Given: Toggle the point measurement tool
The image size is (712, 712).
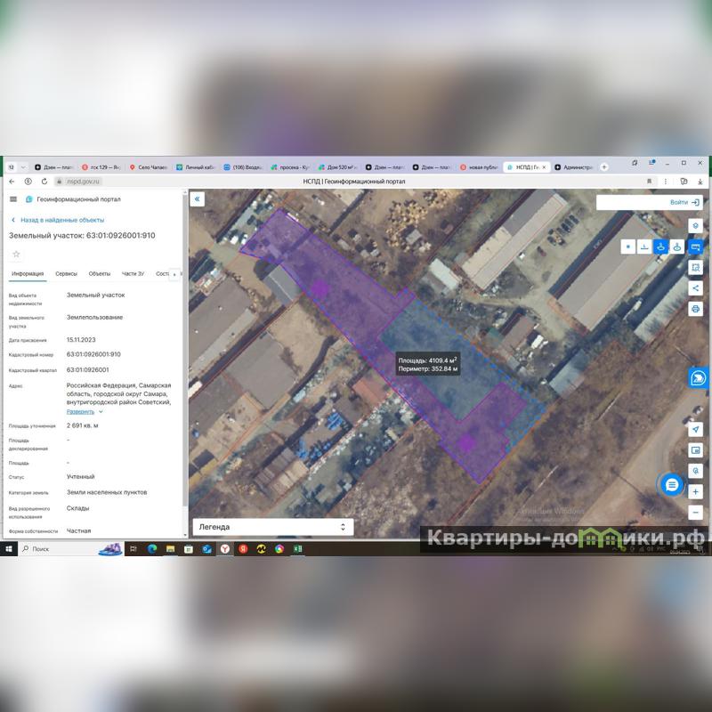Looking at the screenshot, I should (627, 247).
